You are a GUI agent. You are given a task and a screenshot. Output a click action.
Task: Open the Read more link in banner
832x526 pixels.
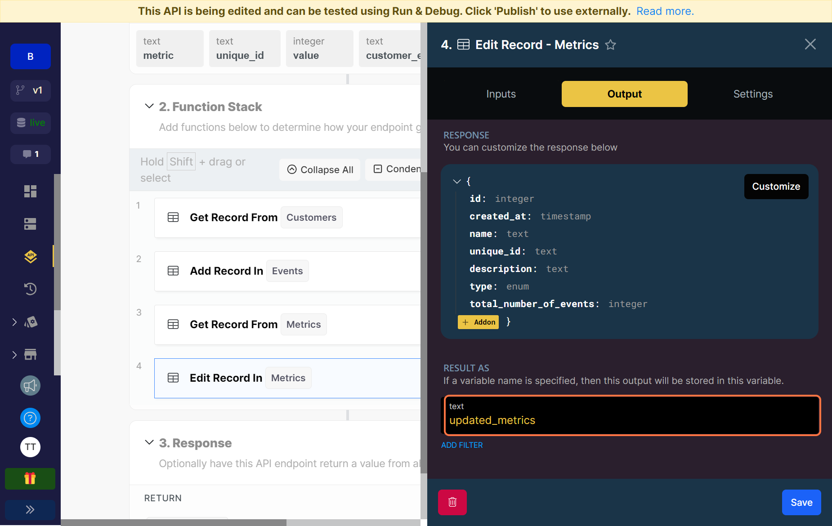click(665, 11)
